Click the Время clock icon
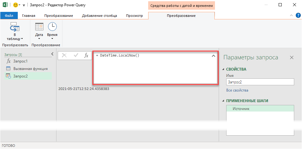The image size is (302, 149). click(52, 27)
